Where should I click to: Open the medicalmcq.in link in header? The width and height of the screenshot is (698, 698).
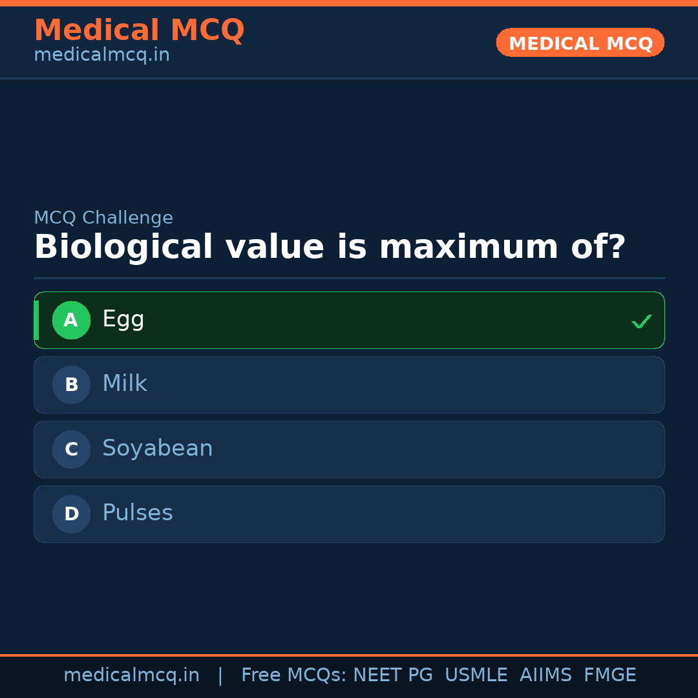101,54
